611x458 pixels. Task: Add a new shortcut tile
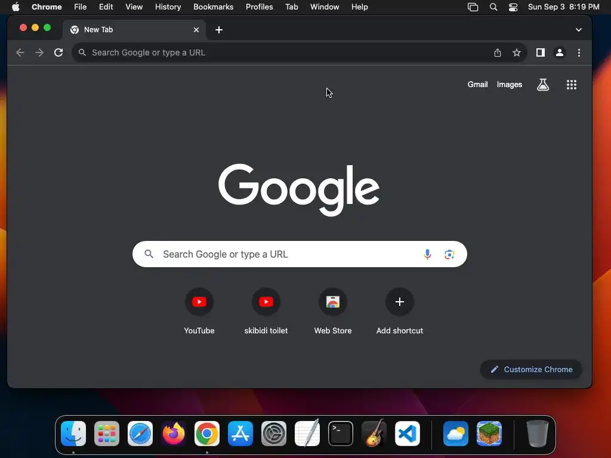[x=400, y=311]
